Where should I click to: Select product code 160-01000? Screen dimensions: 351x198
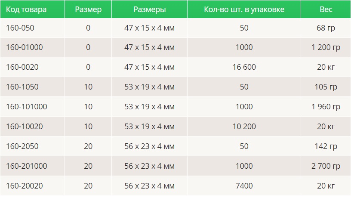pos(25,47)
